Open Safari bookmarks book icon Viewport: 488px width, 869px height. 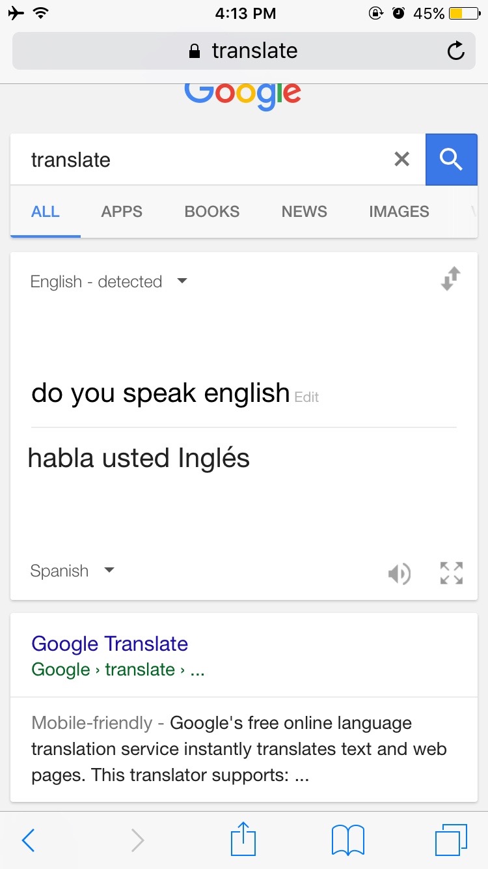pos(348,840)
